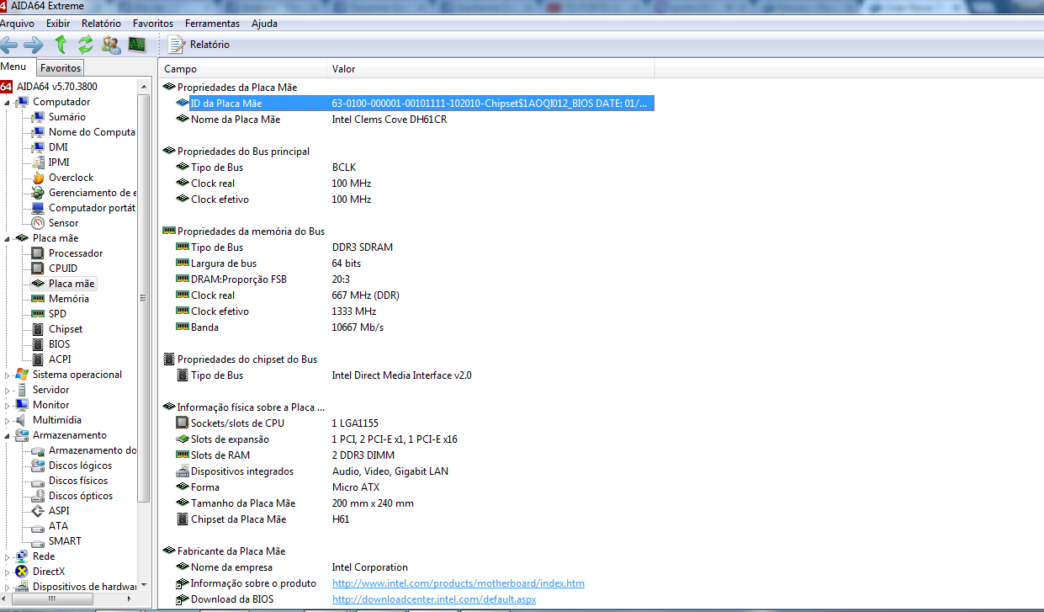Expand the Sistema operacional node
The height and width of the screenshot is (612, 1044).
[x=8, y=375]
